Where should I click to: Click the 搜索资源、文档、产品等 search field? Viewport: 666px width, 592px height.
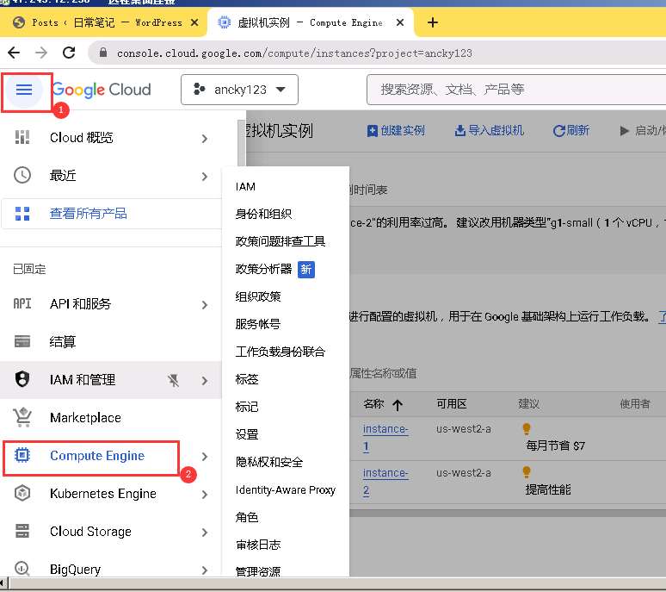(516, 90)
